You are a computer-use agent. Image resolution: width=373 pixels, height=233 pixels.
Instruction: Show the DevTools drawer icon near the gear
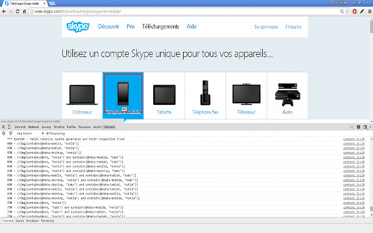click(x=351, y=127)
